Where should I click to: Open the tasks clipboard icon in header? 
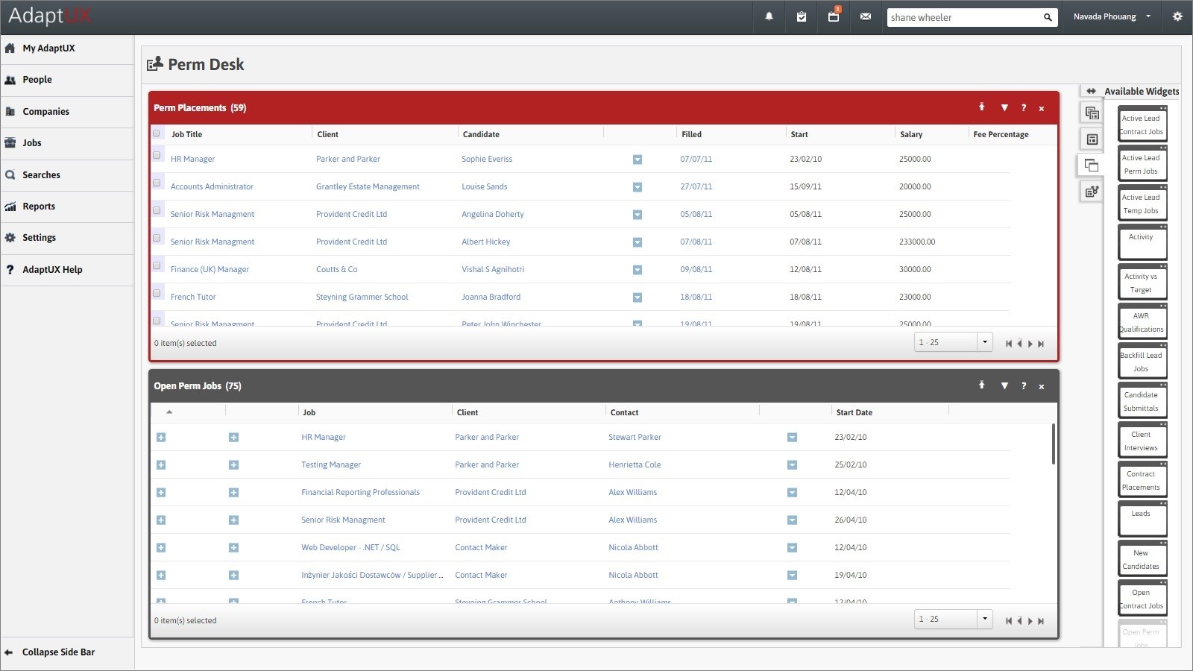[802, 16]
